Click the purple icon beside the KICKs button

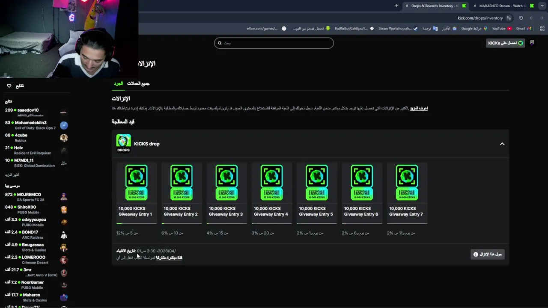tap(532, 43)
